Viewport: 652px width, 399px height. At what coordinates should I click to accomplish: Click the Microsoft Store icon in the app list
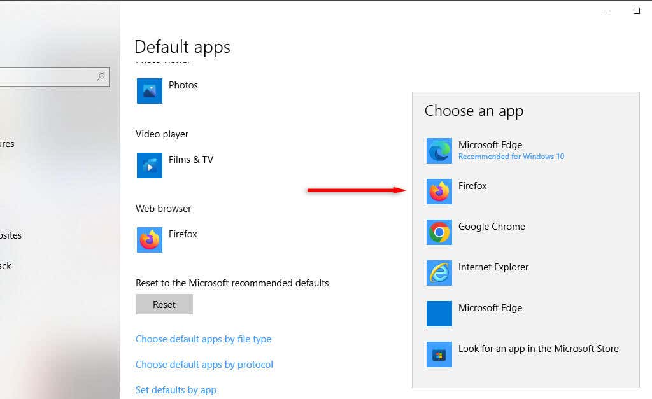439,354
